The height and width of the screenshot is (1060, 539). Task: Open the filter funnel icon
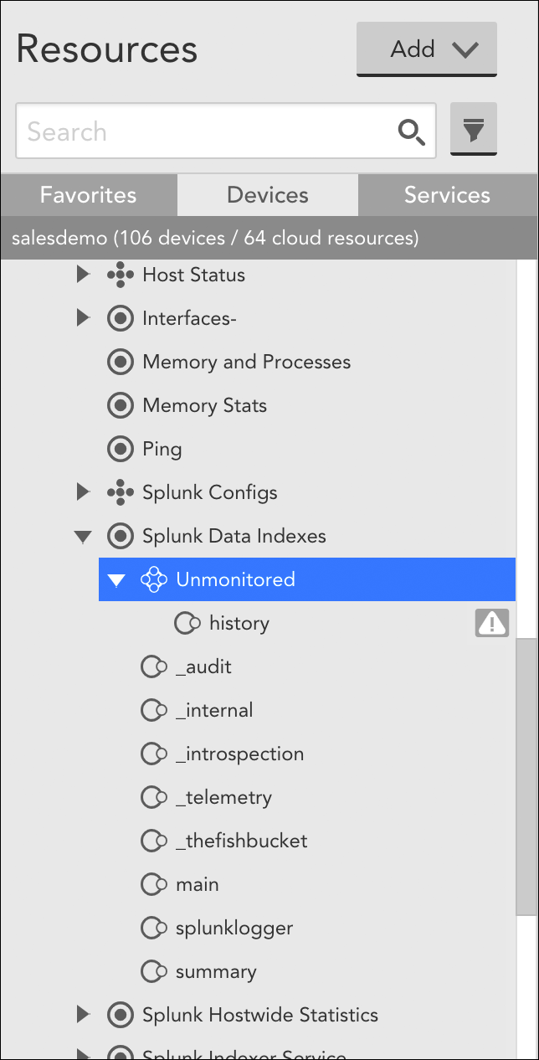[474, 129]
